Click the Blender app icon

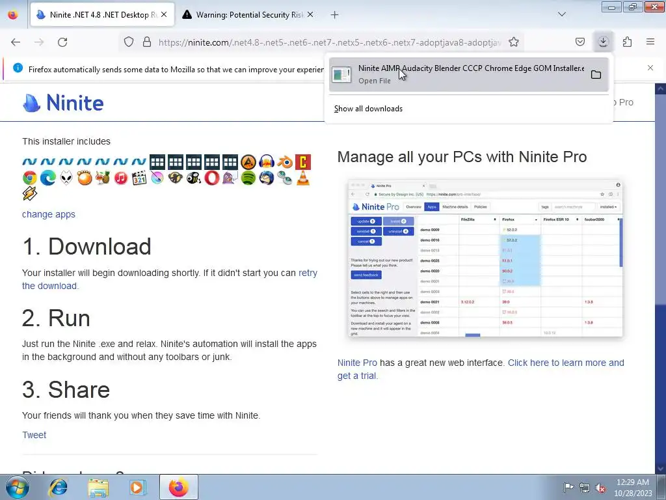coord(285,162)
